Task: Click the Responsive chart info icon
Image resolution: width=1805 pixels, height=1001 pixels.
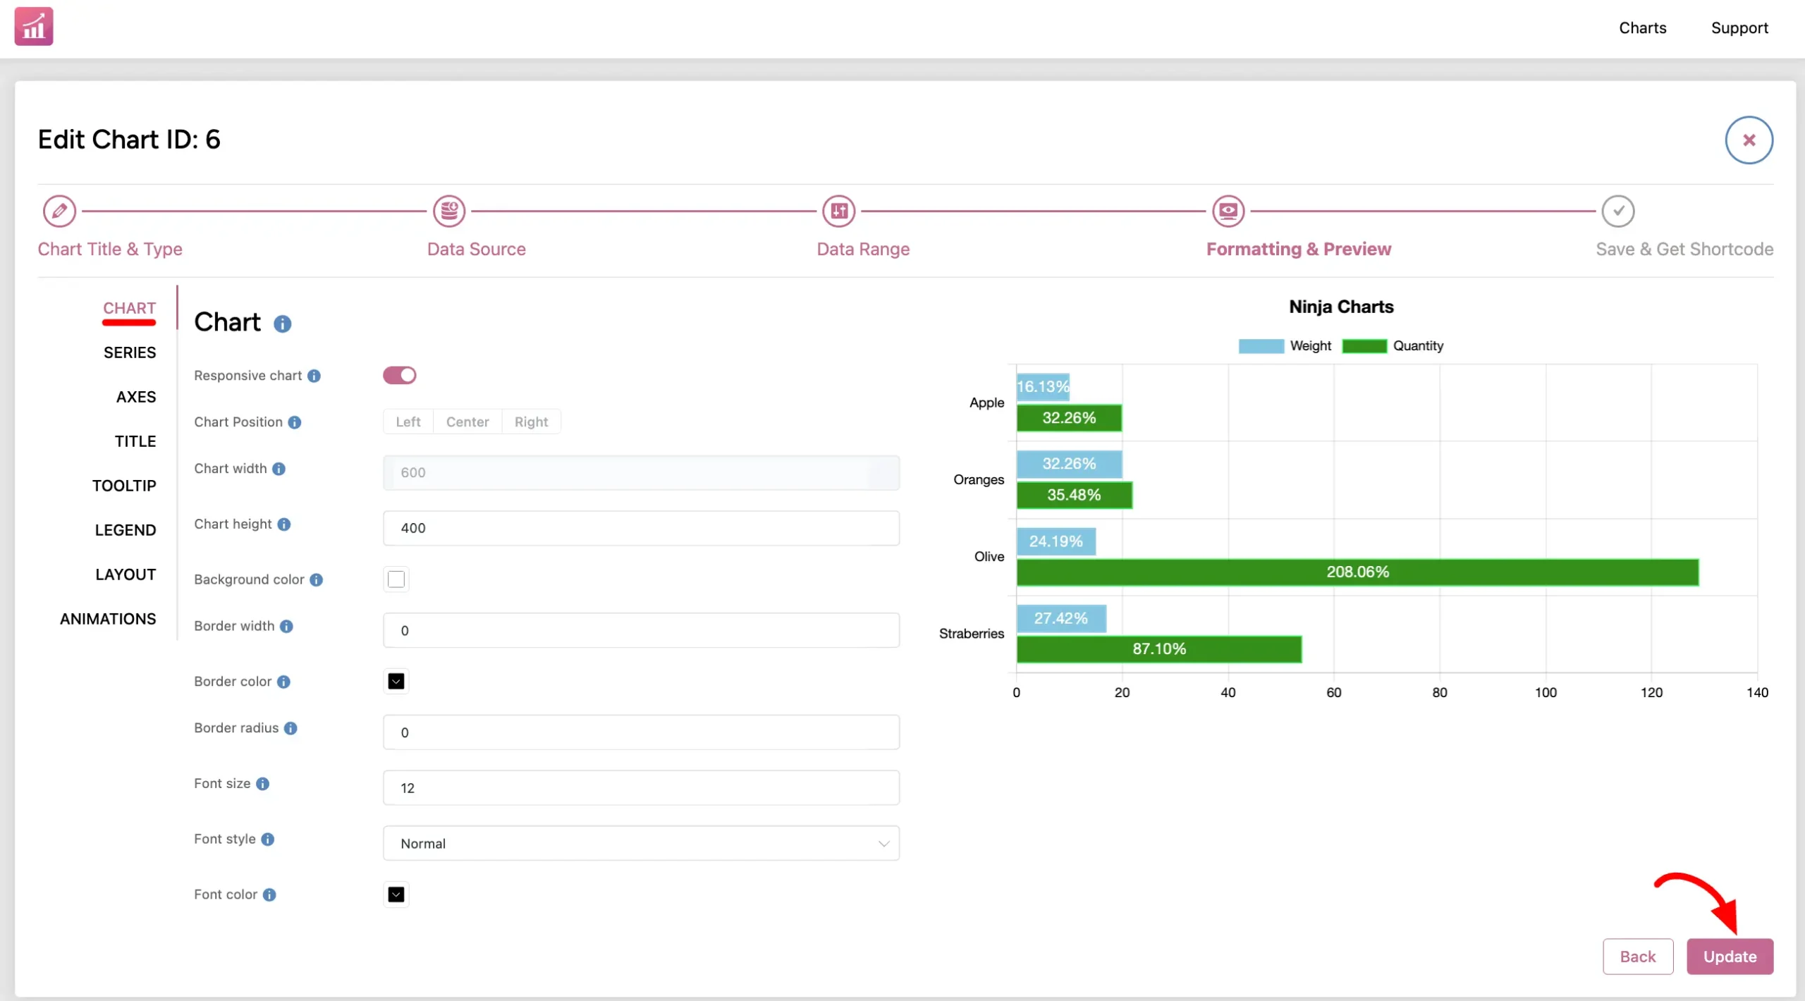Action: coord(314,376)
